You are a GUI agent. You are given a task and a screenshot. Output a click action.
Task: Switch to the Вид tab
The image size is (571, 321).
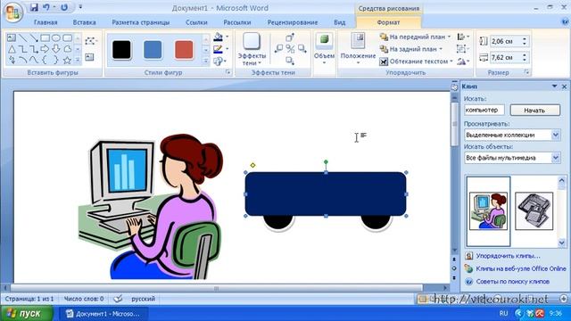(339, 22)
